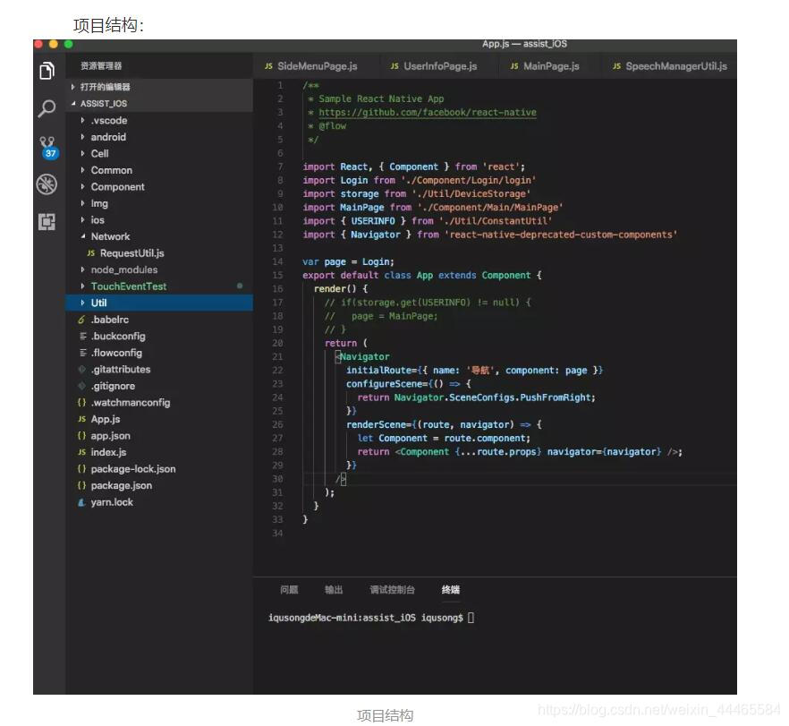Open the Extensions view icon

[x=47, y=221]
